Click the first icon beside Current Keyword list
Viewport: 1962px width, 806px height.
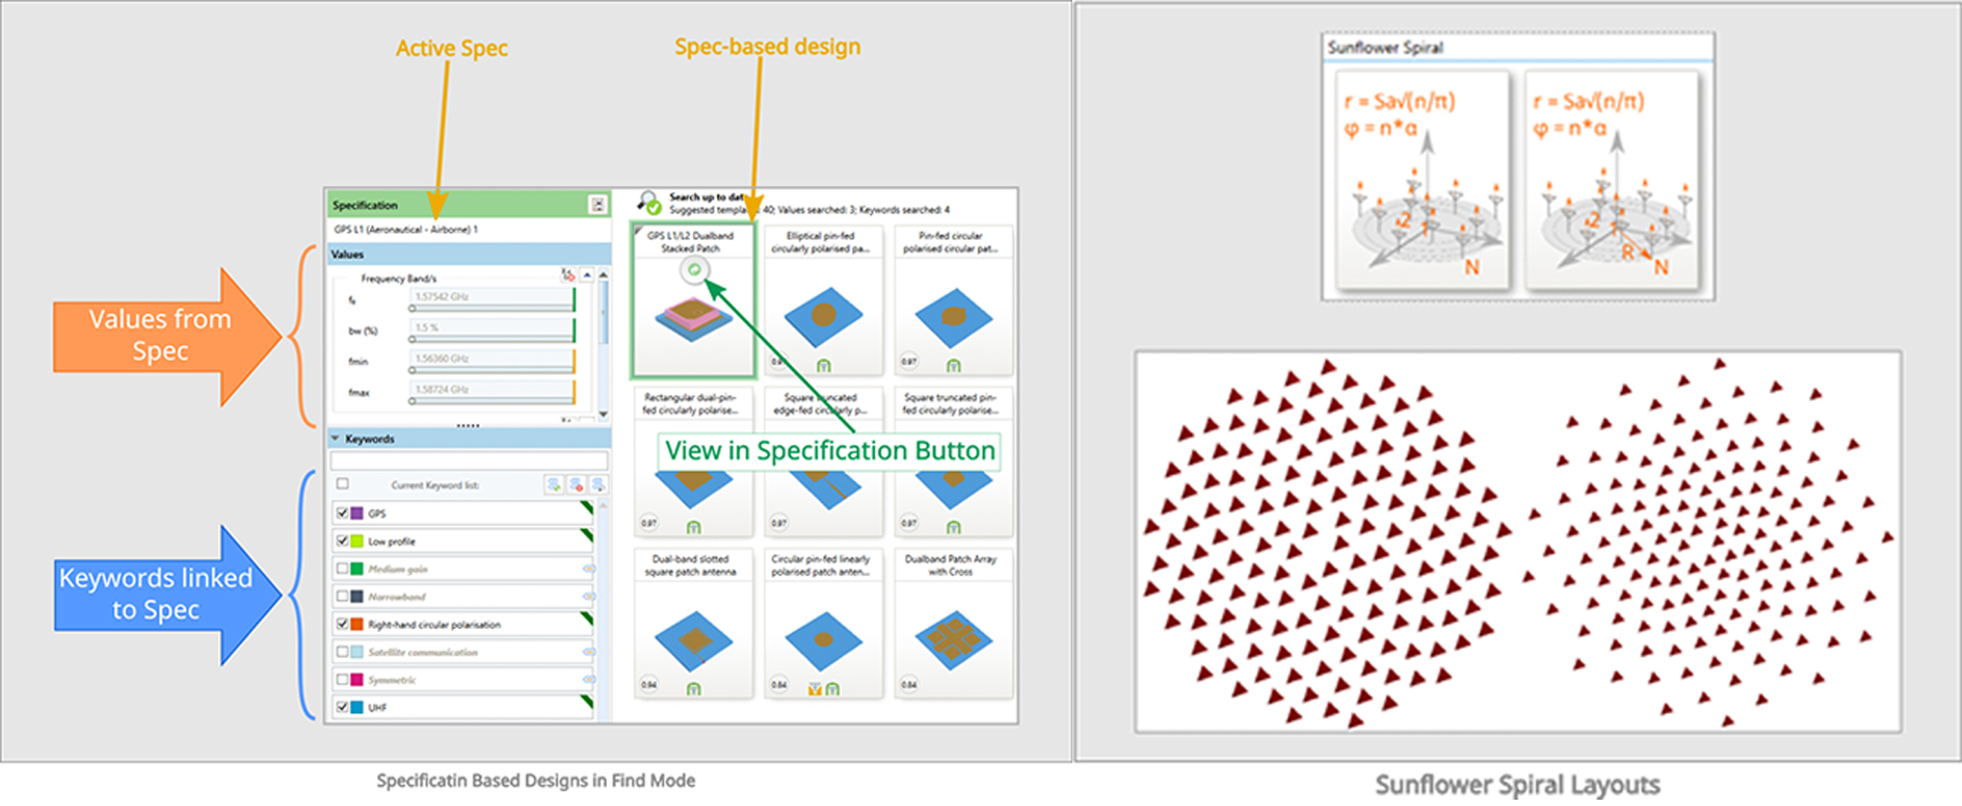pyautogui.click(x=554, y=485)
